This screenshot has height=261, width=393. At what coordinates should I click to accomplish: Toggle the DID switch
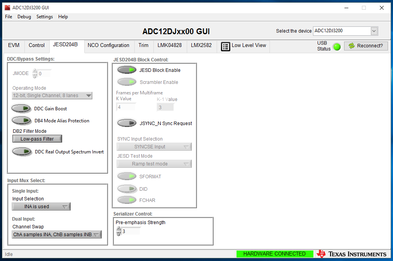click(127, 189)
